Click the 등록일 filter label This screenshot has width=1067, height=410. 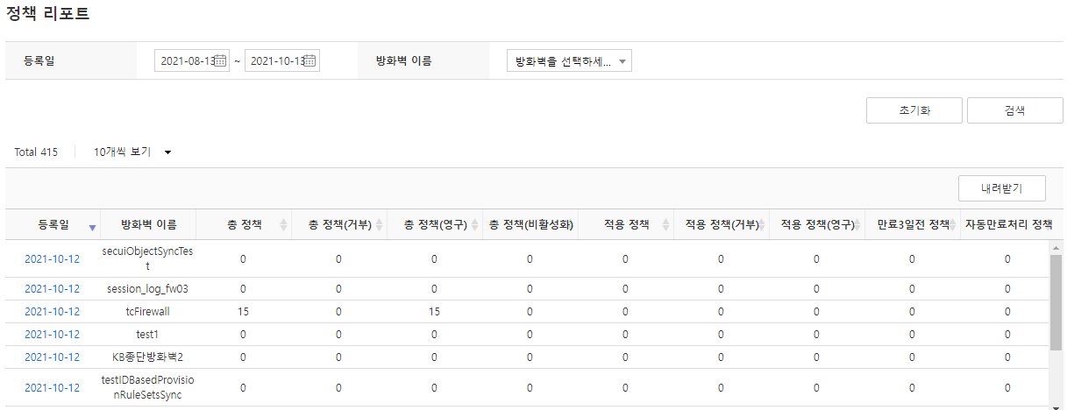click(x=40, y=61)
